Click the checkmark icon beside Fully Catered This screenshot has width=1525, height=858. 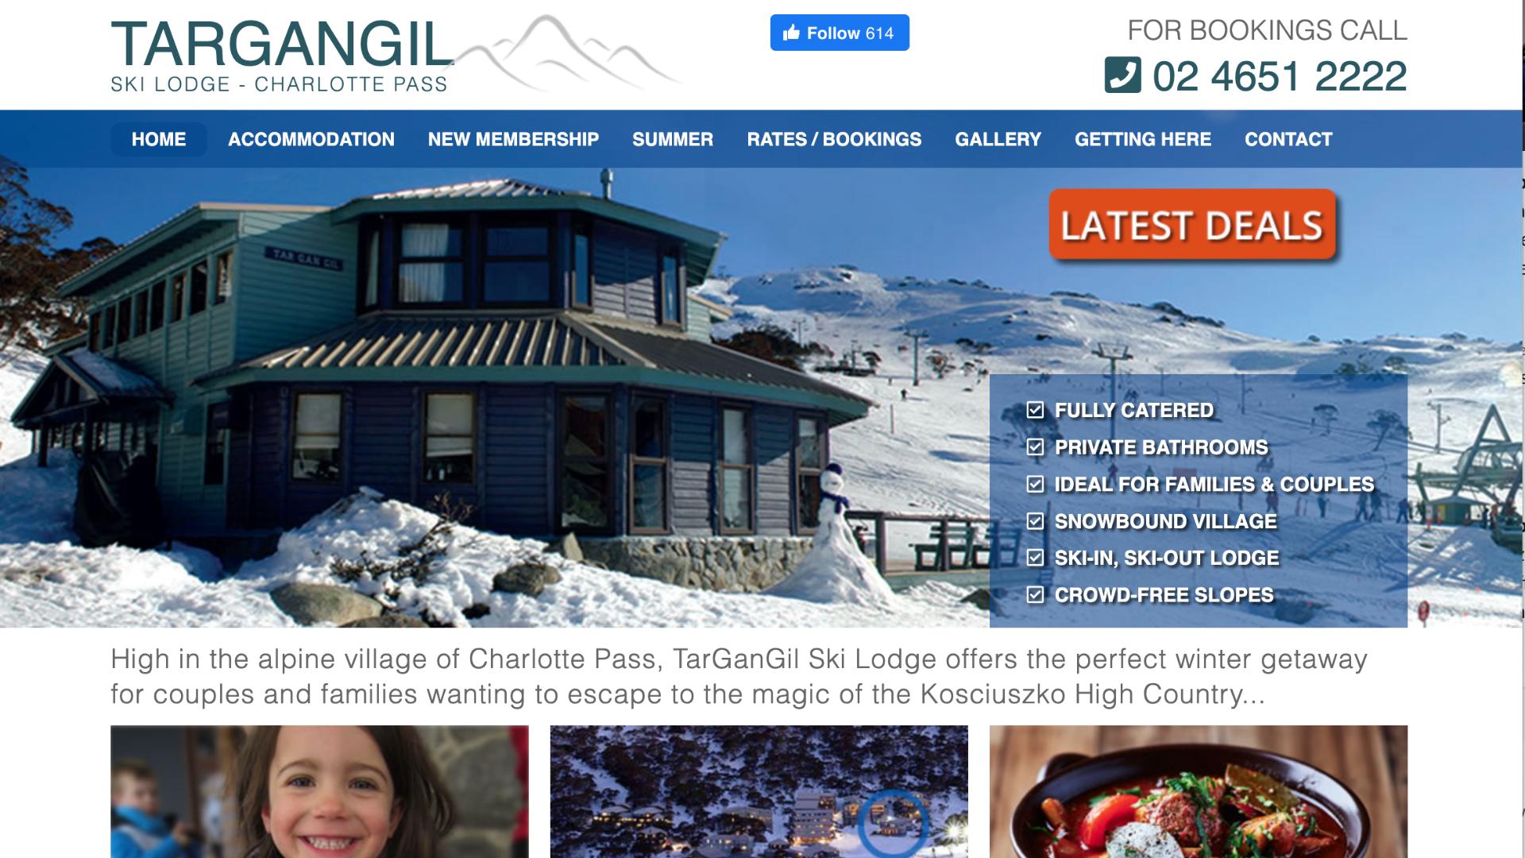1035,410
